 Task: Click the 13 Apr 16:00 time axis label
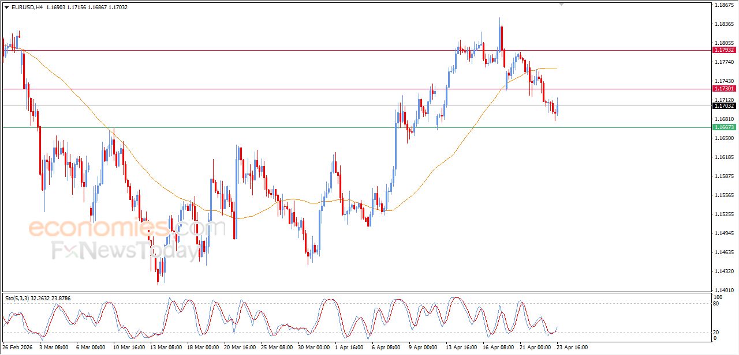tap(461, 348)
